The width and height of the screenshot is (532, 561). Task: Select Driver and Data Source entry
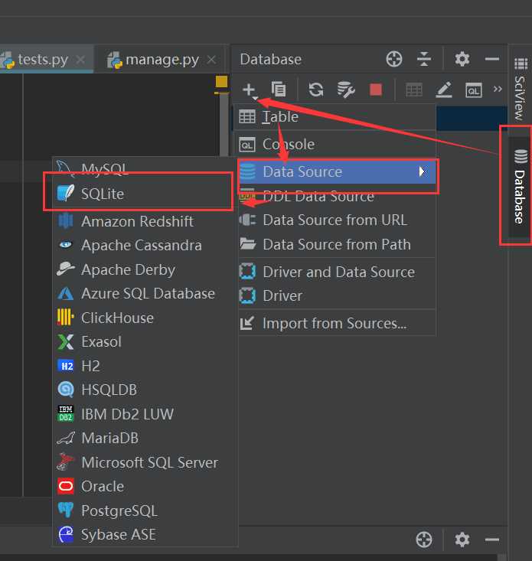337,272
